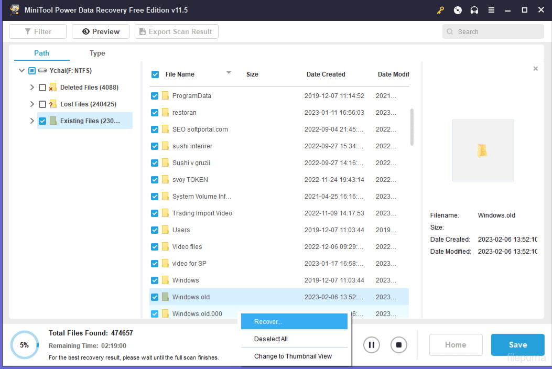Click the MiniTool app logo icon

(x=15, y=10)
